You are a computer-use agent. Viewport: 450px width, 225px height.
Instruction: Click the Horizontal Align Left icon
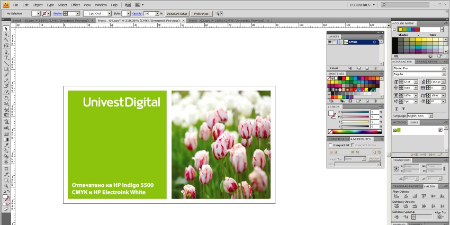[x=397, y=196]
